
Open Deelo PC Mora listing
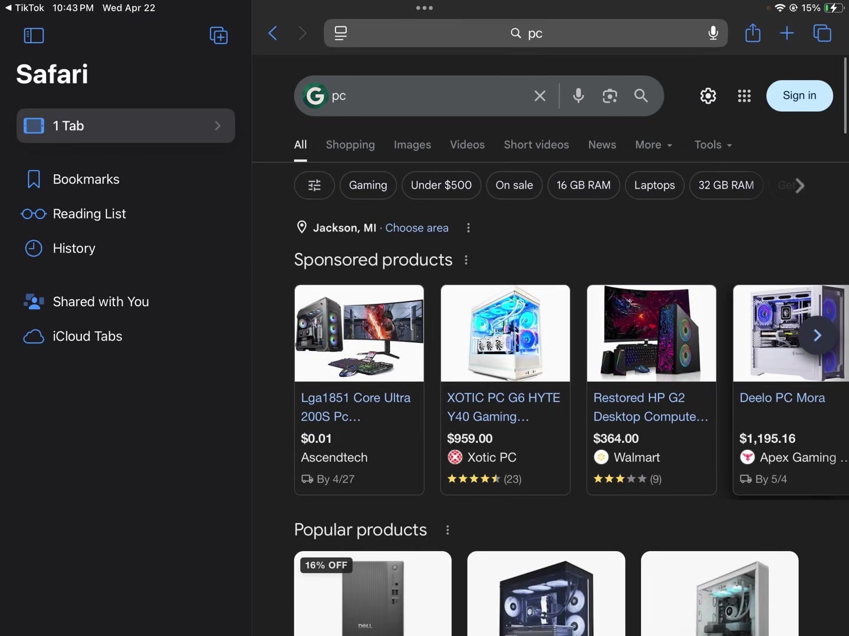pos(782,398)
